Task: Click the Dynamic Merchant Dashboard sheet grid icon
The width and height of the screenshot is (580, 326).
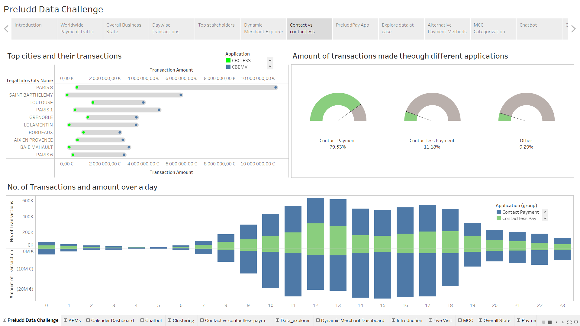Action: pos(318,320)
